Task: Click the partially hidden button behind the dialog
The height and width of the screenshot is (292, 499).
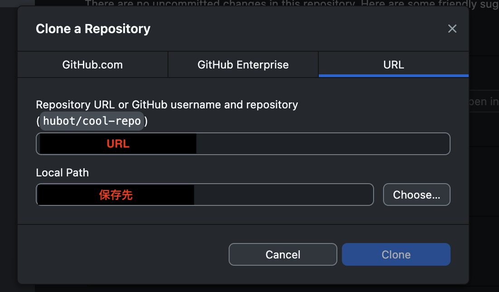Action: click(x=484, y=102)
